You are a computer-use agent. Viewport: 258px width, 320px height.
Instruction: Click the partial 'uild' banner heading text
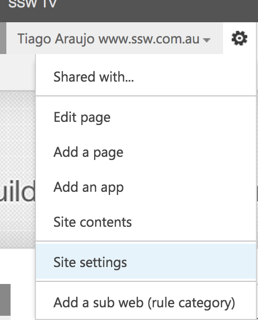[x=18, y=191]
